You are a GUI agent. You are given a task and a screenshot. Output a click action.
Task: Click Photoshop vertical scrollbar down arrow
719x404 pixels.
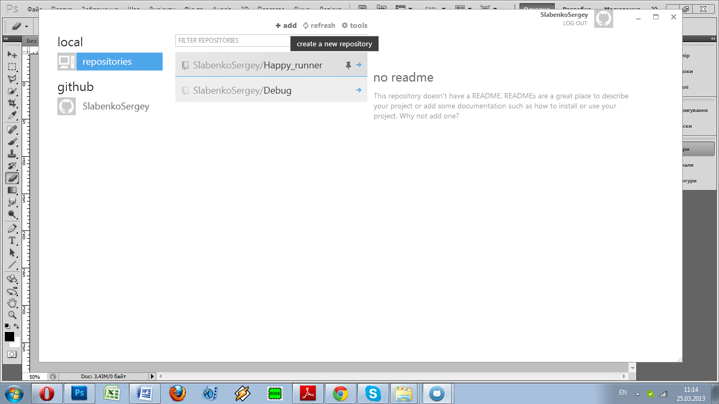[632, 368]
